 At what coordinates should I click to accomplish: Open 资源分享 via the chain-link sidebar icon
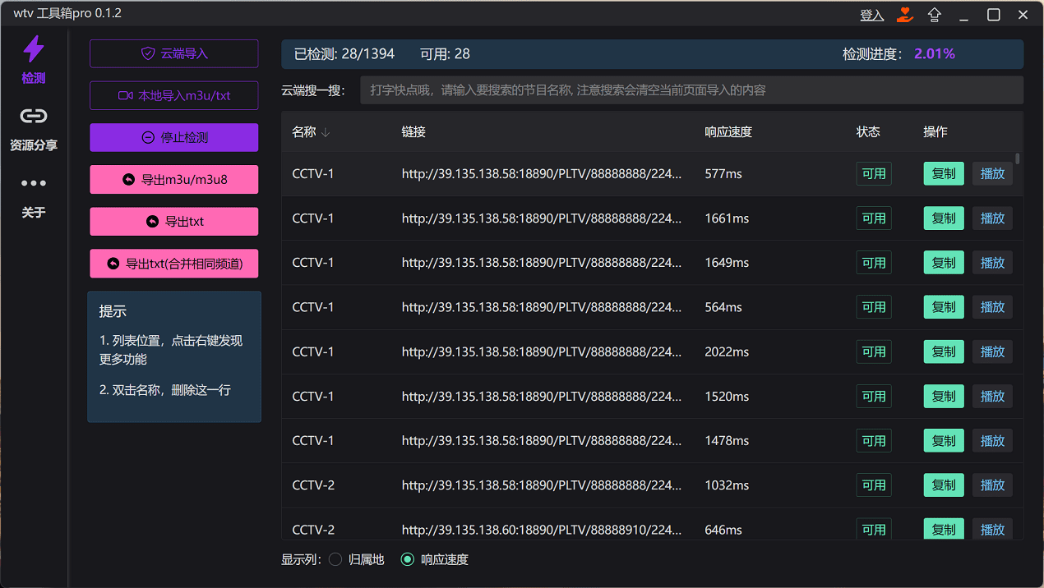pyautogui.click(x=33, y=116)
